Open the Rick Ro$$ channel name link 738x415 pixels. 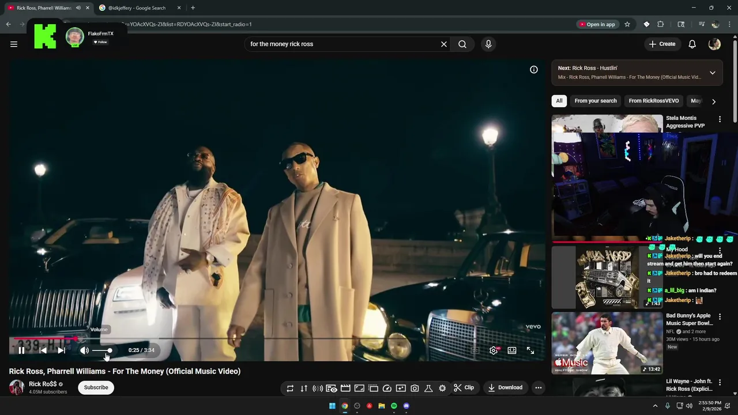point(43,384)
